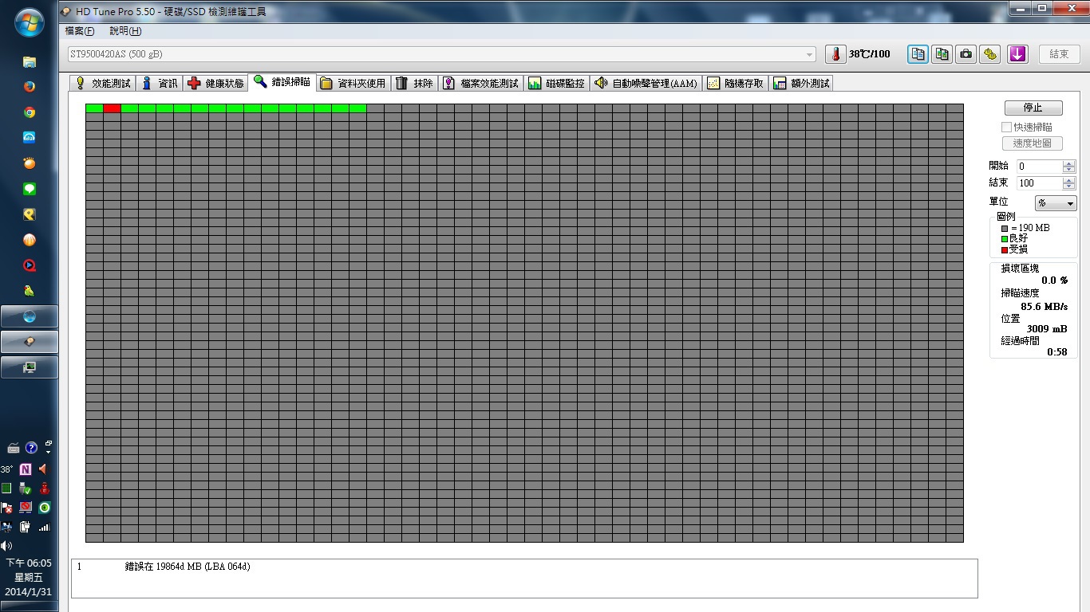This screenshot has height=612, width=1090.
Task: Click the on-screen keyboard tray icon
Action: click(13, 448)
